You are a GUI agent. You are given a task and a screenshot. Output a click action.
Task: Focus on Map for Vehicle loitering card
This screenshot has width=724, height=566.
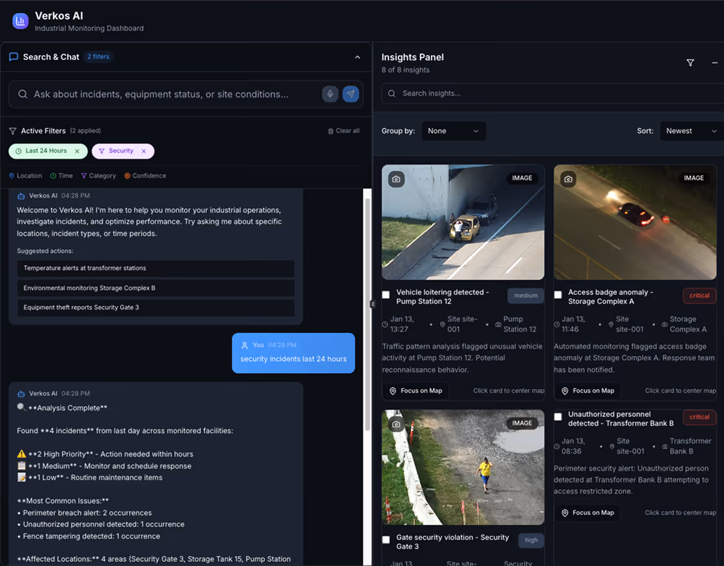coord(416,391)
